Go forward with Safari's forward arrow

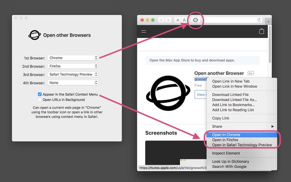[168, 20]
